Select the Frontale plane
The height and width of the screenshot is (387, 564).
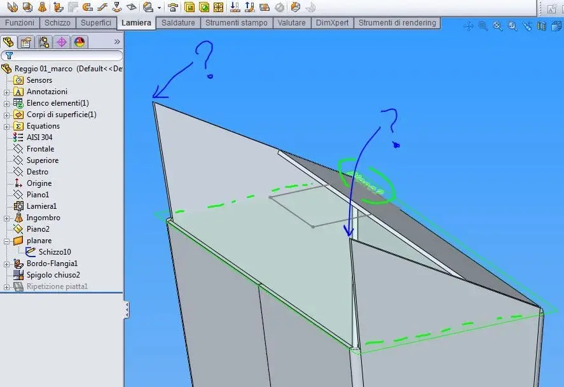[34, 149]
